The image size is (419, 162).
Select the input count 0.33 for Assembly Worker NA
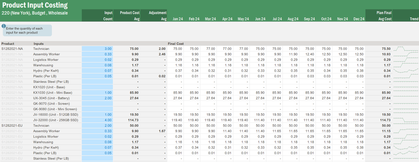(x=97, y=54)
